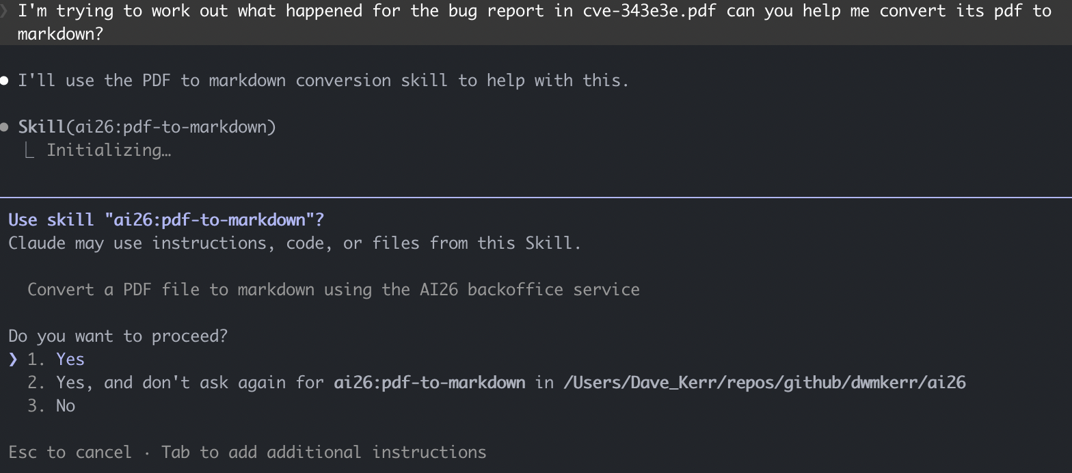
Task: Click the horizontal divider above the skill prompt
Action: pyautogui.click(x=536, y=198)
